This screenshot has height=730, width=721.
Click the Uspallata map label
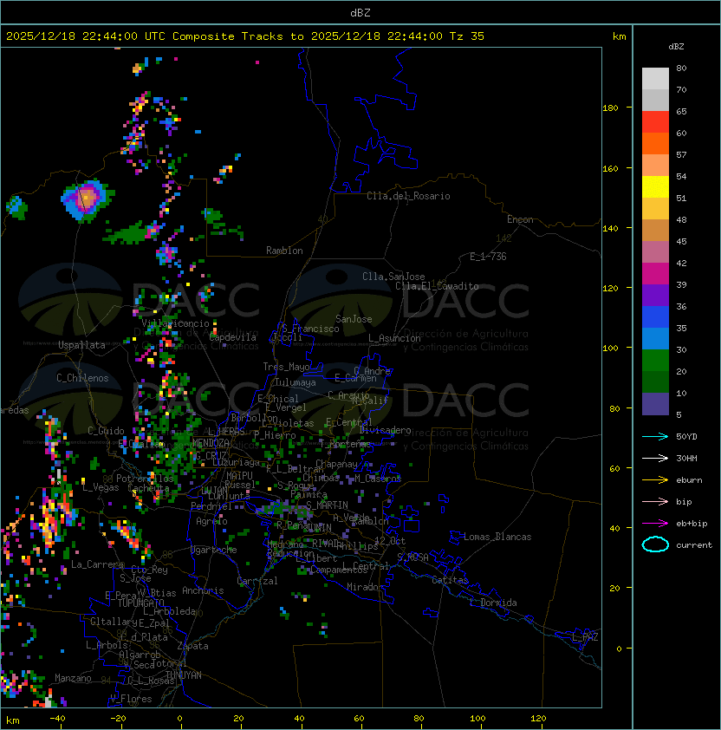coord(81,345)
